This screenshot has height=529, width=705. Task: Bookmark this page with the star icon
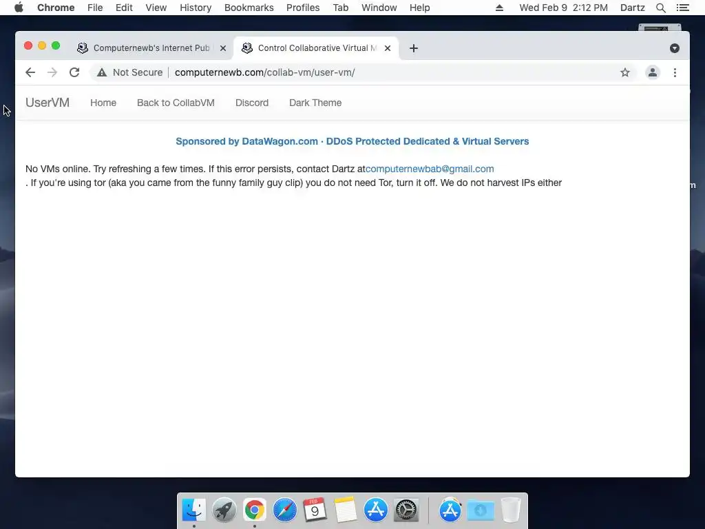coord(625,72)
